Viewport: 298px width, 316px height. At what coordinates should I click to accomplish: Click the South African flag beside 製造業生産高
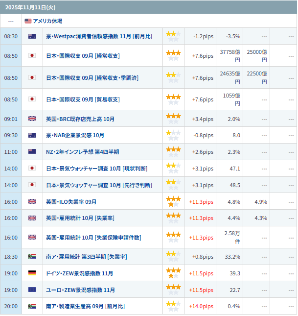point(32,306)
